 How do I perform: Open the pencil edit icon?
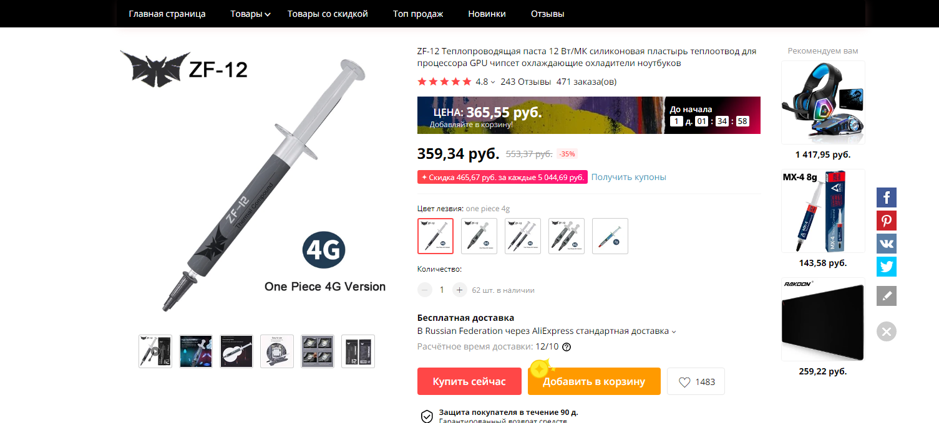tap(887, 296)
